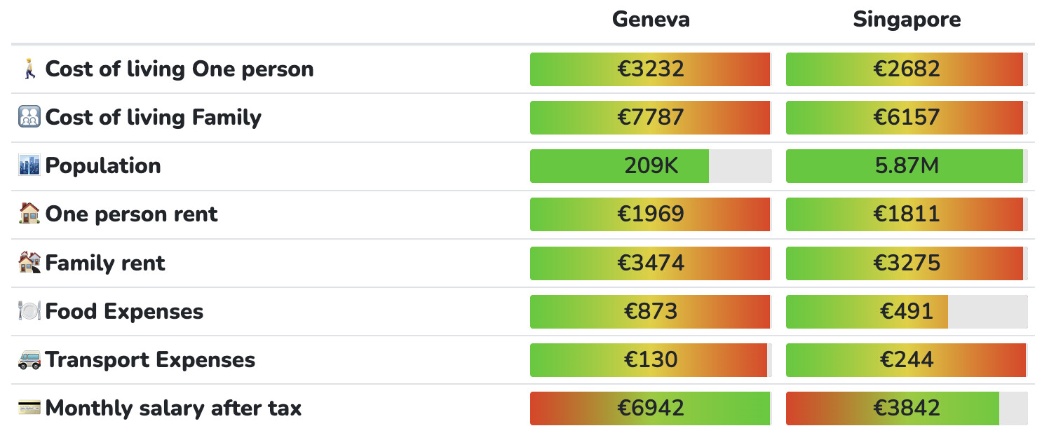Viewport: 1049px width, 447px height.
Task: Click the walking person icon beside Cost of living One person
Action: coord(29,69)
